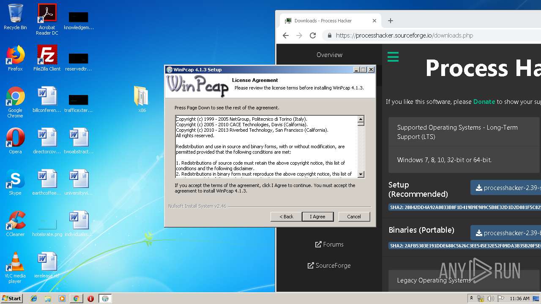Open Windows Media Player taskbar icon

click(62, 299)
